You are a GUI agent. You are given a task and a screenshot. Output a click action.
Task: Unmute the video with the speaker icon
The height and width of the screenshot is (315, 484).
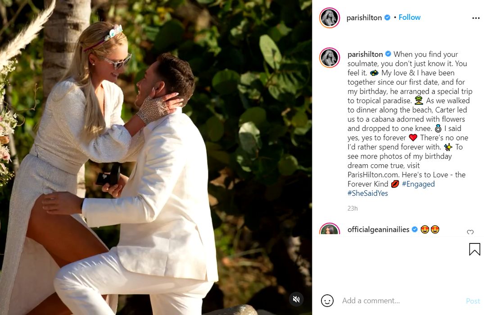pyautogui.click(x=296, y=299)
